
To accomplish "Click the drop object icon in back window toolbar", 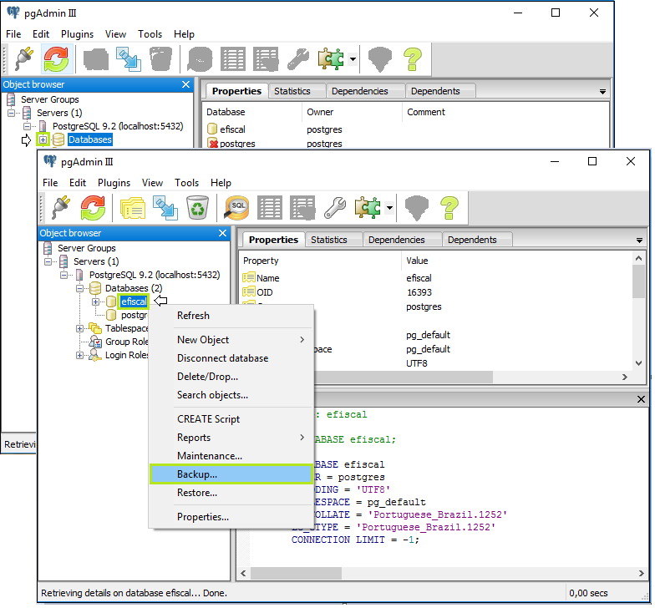I will [x=160, y=58].
